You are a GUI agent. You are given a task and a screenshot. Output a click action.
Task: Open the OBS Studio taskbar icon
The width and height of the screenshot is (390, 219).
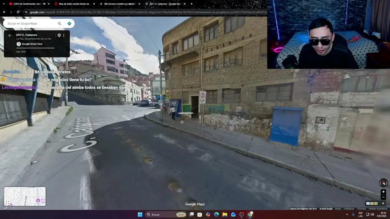pyautogui.click(x=242, y=214)
